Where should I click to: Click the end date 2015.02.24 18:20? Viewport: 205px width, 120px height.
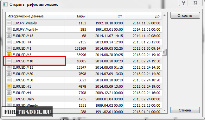point(146,80)
